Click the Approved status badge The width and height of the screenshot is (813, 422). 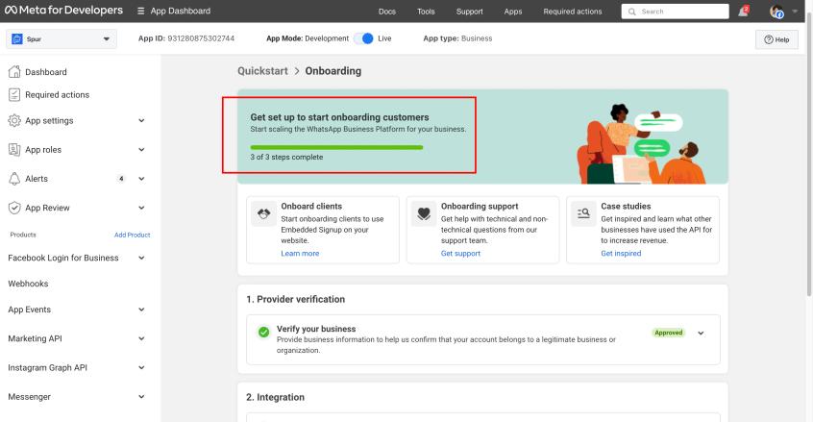668,333
